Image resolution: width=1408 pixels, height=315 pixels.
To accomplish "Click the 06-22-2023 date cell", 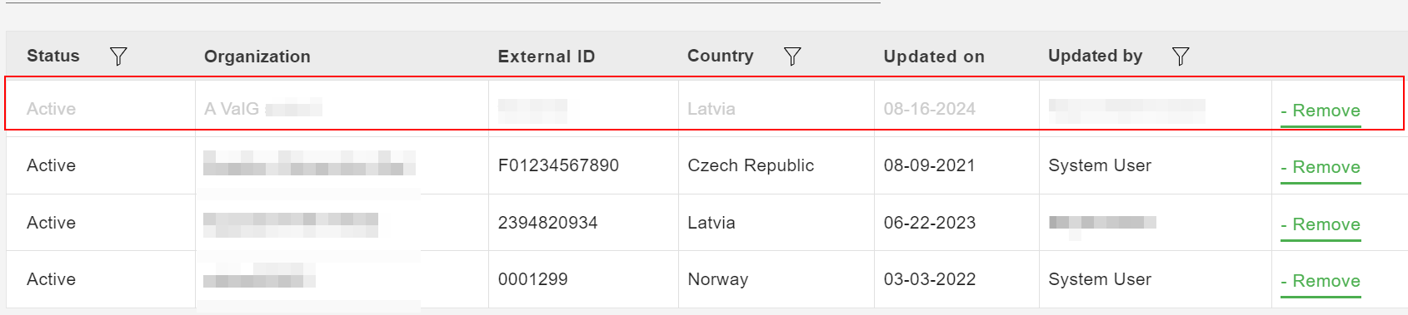I will [x=930, y=223].
